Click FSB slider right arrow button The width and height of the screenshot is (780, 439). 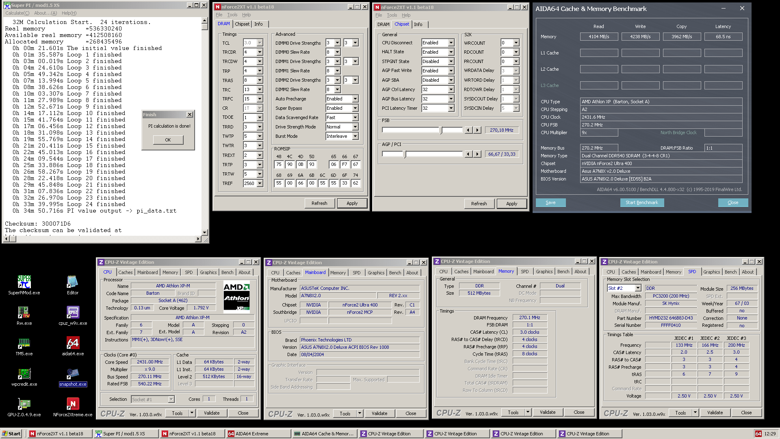tap(477, 130)
